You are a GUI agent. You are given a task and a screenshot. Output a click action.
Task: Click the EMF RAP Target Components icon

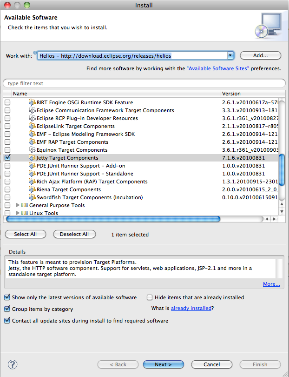[32, 142]
